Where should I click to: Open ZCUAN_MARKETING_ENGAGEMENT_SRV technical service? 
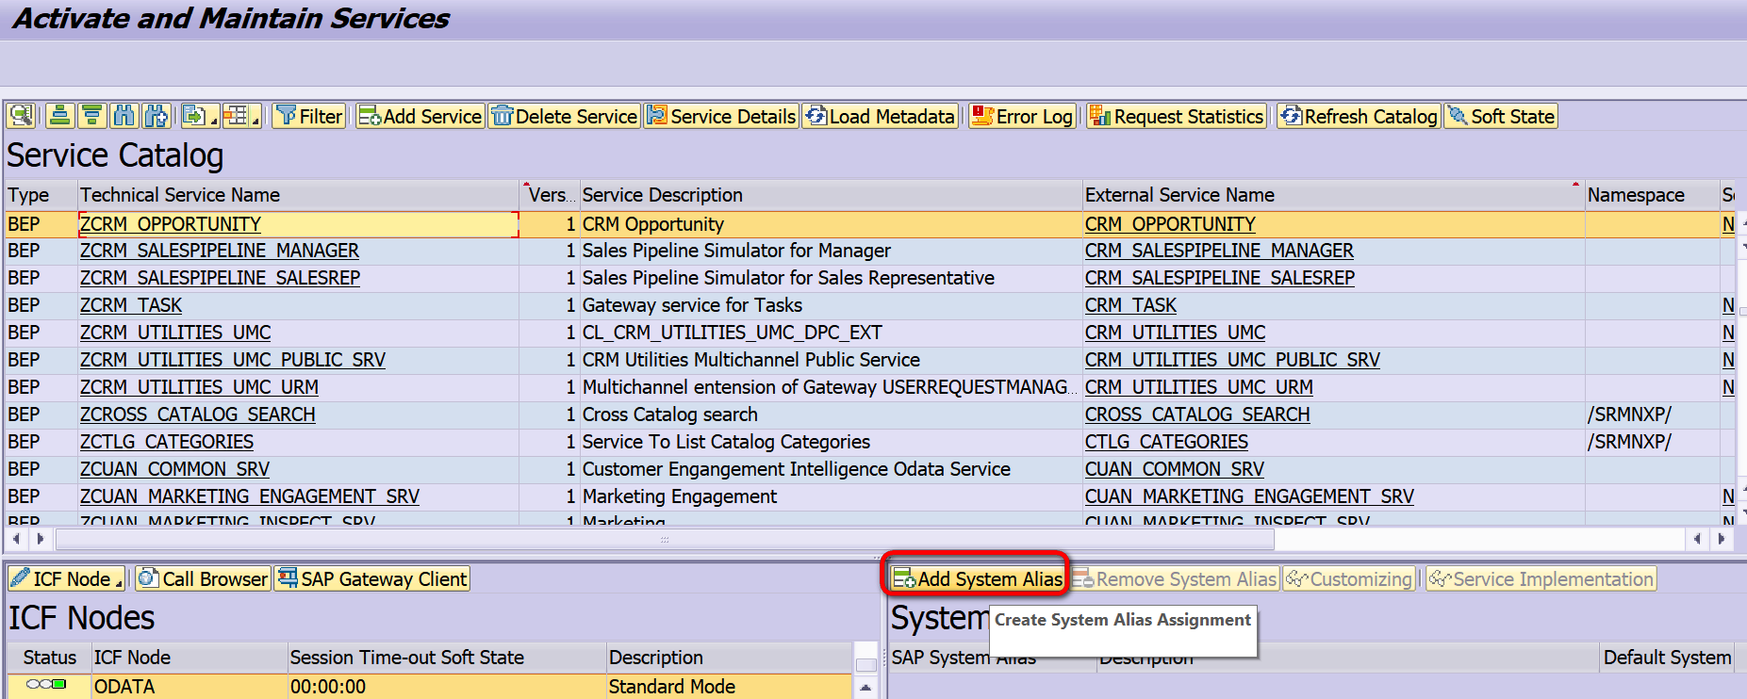coord(250,496)
